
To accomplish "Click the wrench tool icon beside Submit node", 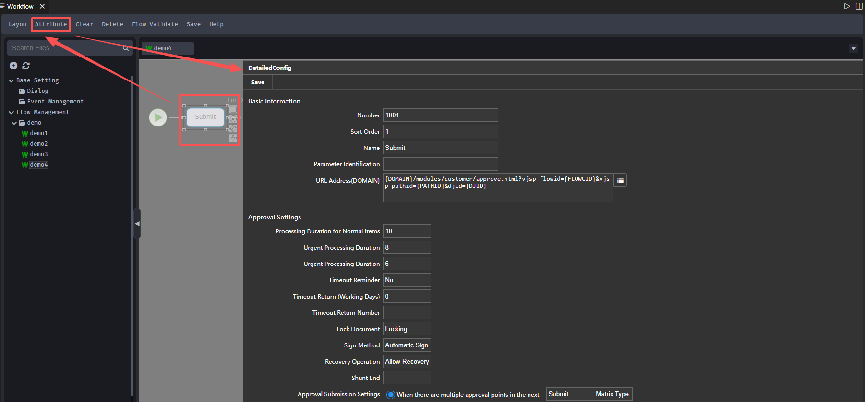I will pyautogui.click(x=233, y=138).
